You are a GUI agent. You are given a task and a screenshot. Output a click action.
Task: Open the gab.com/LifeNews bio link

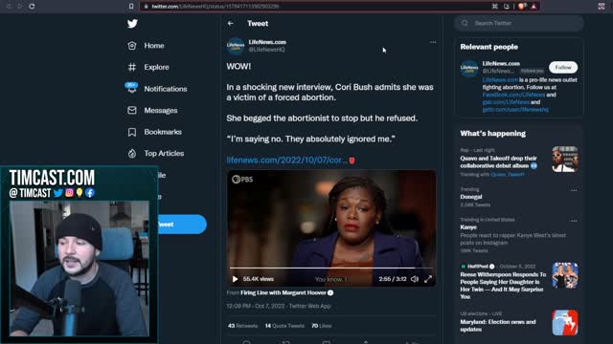506,102
